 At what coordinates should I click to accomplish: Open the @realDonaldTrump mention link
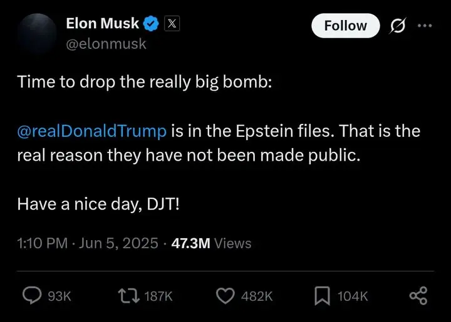tap(92, 131)
